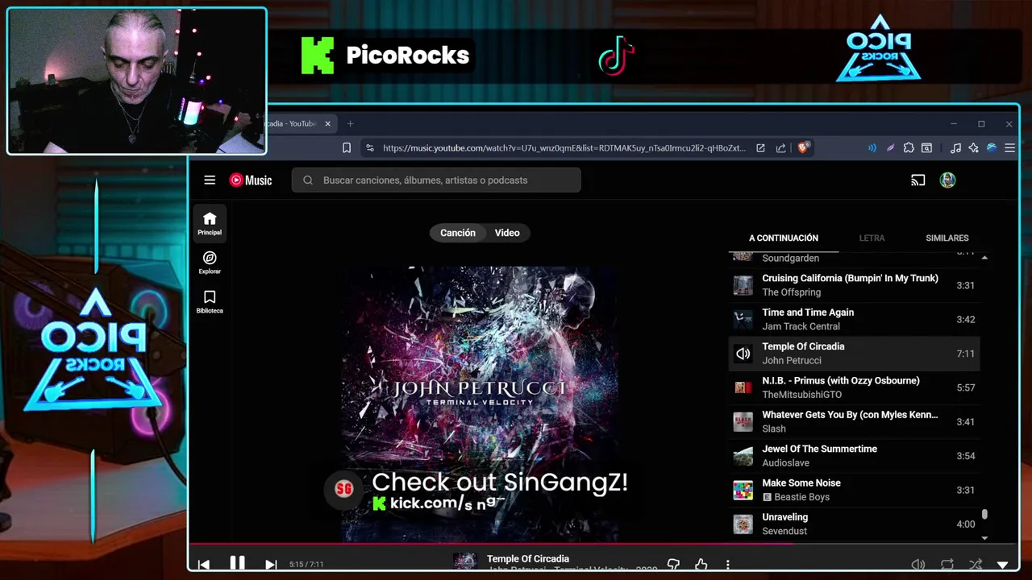Skip to the previous track
1032x580 pixels.
(x=204, y=565)
